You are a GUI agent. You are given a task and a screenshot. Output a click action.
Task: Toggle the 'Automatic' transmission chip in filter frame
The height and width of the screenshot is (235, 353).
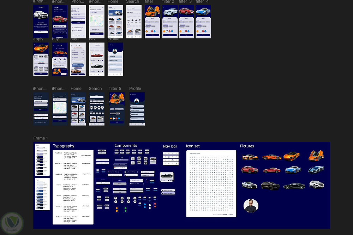(148, 26)
